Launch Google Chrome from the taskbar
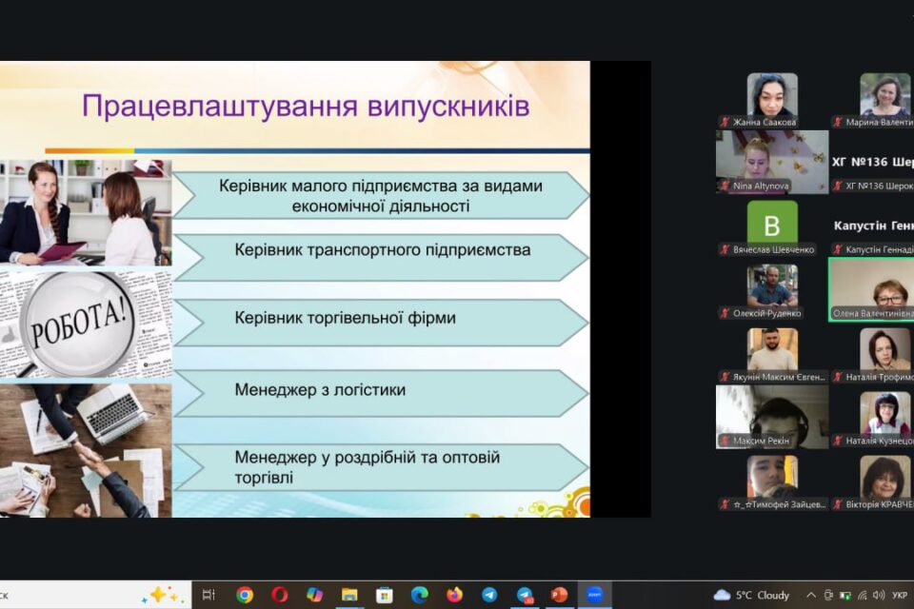 (x=245, y=595)
